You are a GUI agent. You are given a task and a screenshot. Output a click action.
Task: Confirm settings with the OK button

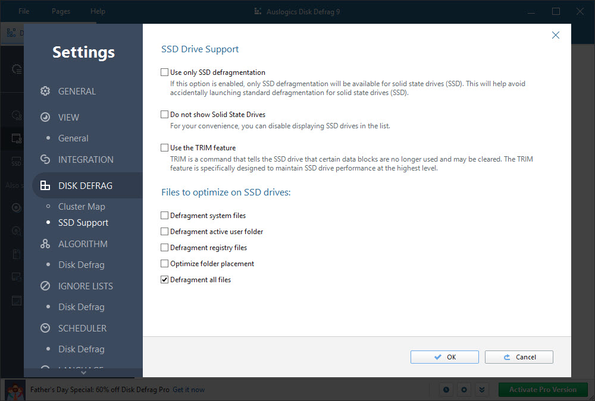coord(444,357)
